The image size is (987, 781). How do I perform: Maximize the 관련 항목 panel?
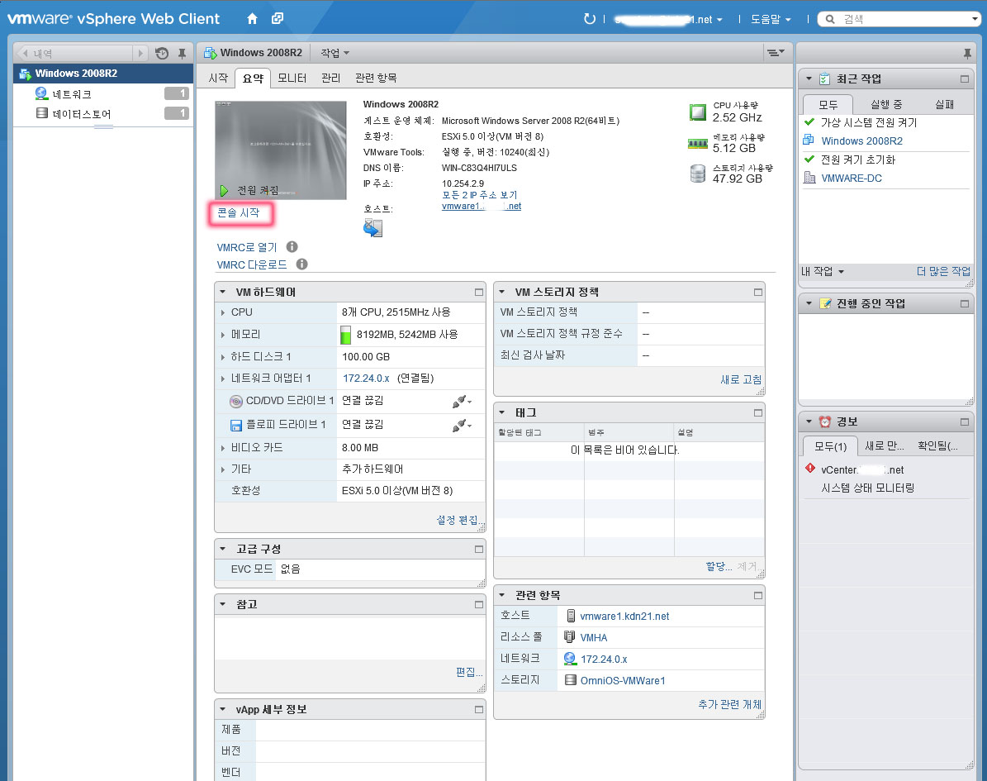(x=758, y=595)
